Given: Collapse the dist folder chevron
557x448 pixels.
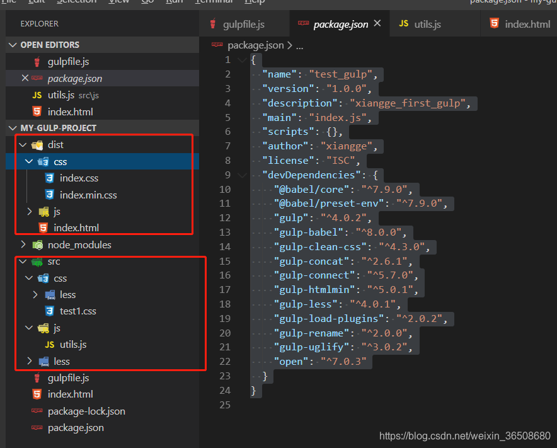Looking at the screenshot, I should coord(23,144).
